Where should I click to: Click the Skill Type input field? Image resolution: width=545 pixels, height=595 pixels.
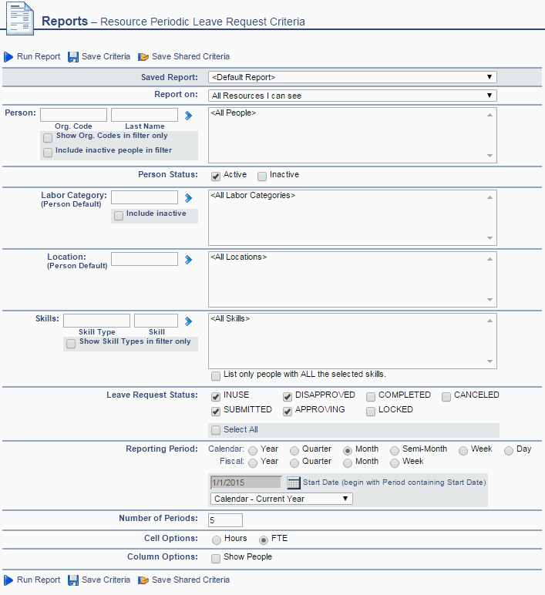coord(97,321)
